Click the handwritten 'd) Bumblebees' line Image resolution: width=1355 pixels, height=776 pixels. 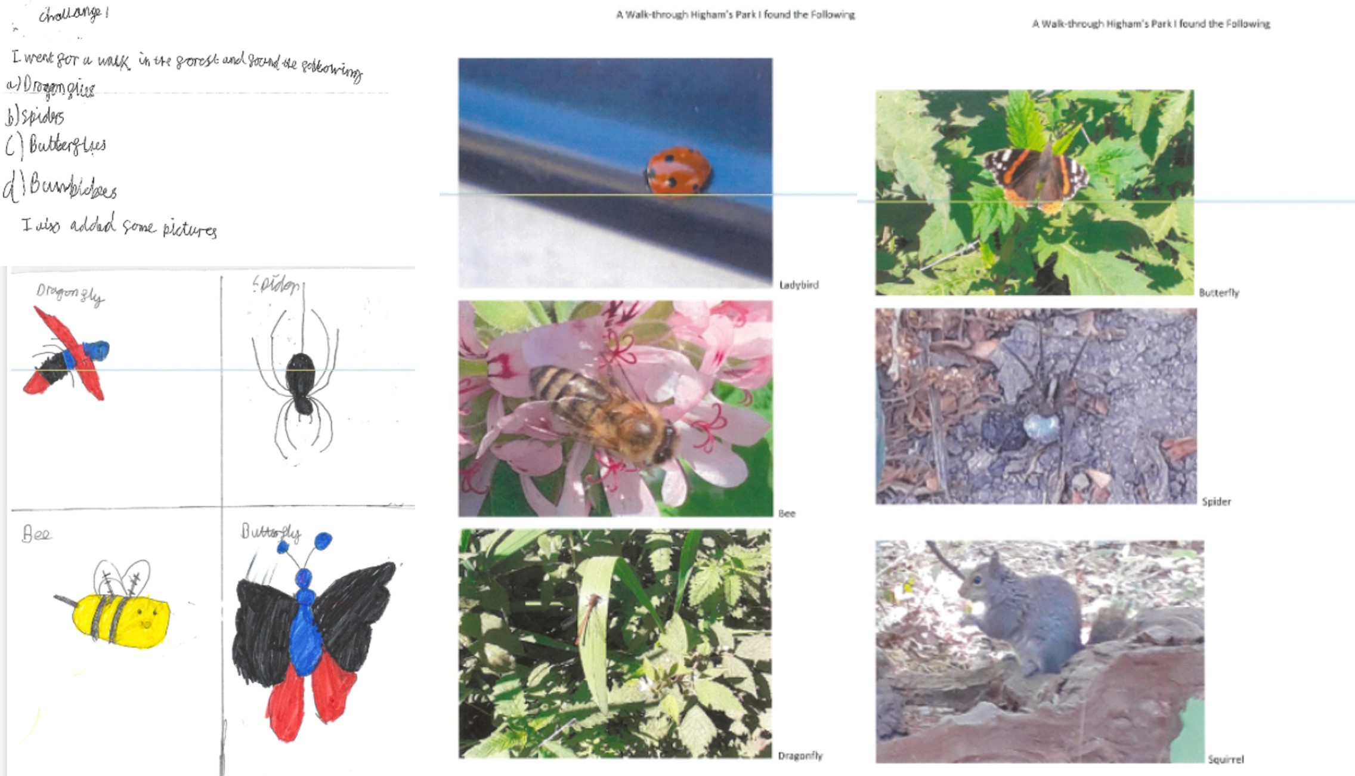pyautogui.click(x=60, y=186)
